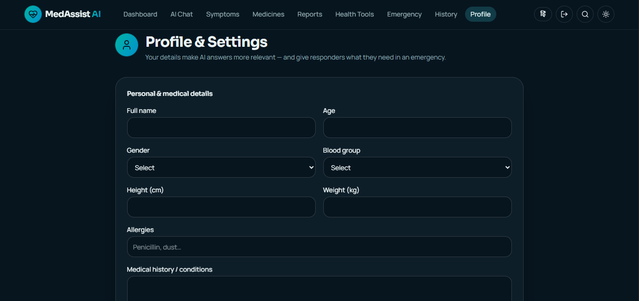Open search via magnifier icon
The height and width of the screenshot is (301, 639).
pos(585,14)
